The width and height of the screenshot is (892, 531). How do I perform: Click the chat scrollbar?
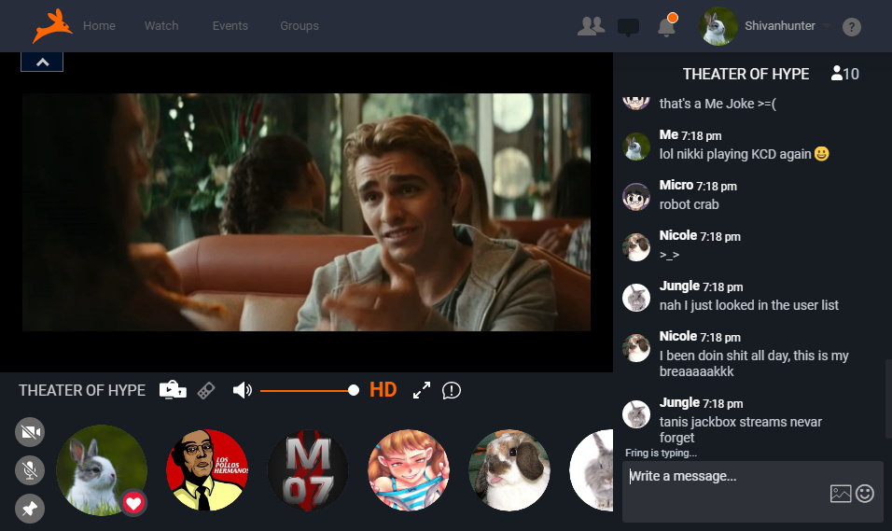pos(888,398)
